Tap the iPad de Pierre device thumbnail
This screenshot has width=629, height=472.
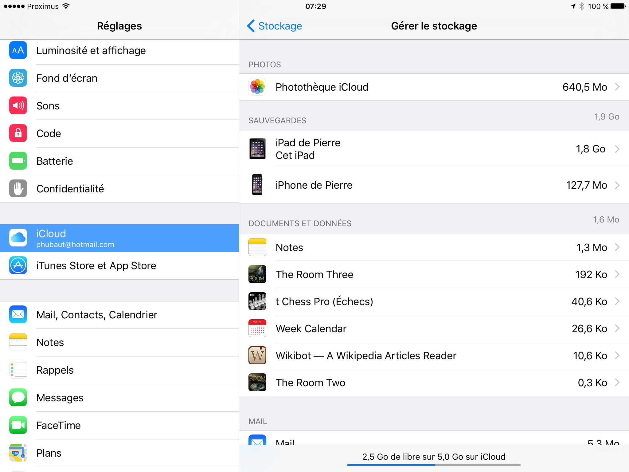point(257,149)
